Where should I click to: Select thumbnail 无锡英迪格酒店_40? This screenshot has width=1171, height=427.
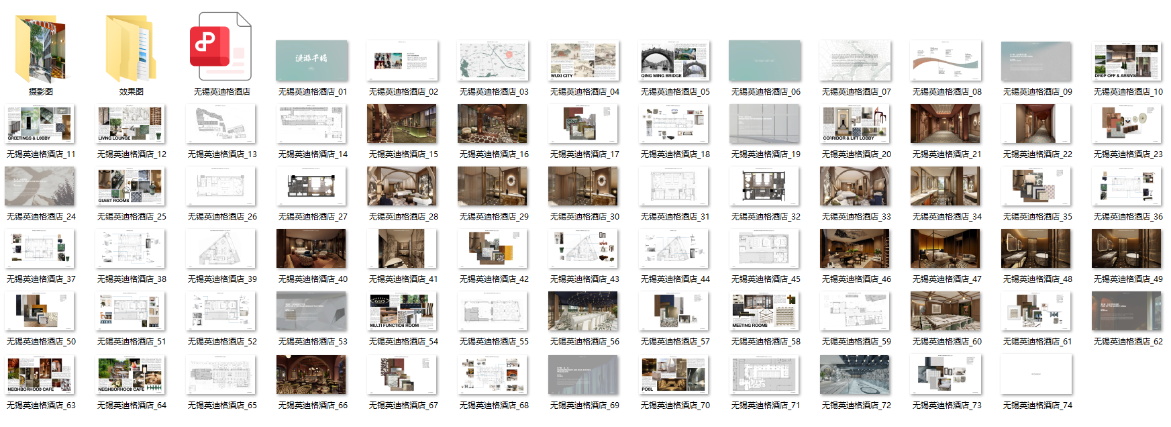(x=312, y=248)
